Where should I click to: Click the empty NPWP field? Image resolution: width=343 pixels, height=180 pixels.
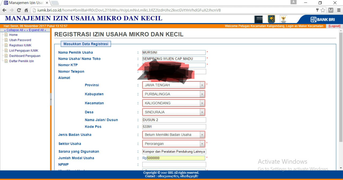point(174,165)
